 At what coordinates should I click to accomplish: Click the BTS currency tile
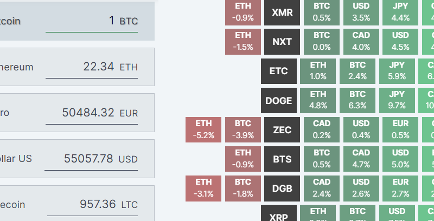point(282,159)
